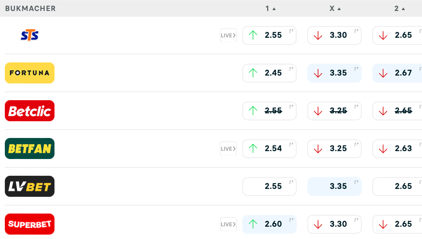The width and height of the screenshot is (422, 239).
Task: Open BETFAN LIVE badge
Action: (x=228, y=148)
